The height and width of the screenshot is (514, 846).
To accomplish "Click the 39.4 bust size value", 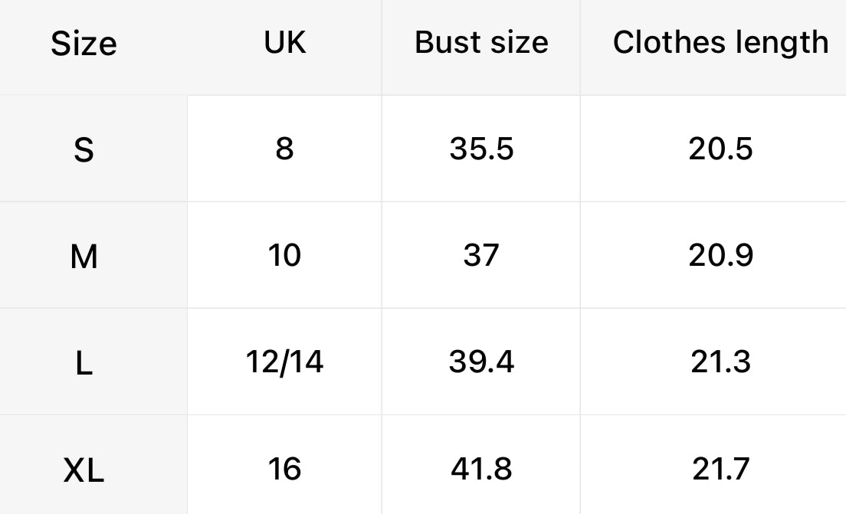I will (x=481, y=362).
